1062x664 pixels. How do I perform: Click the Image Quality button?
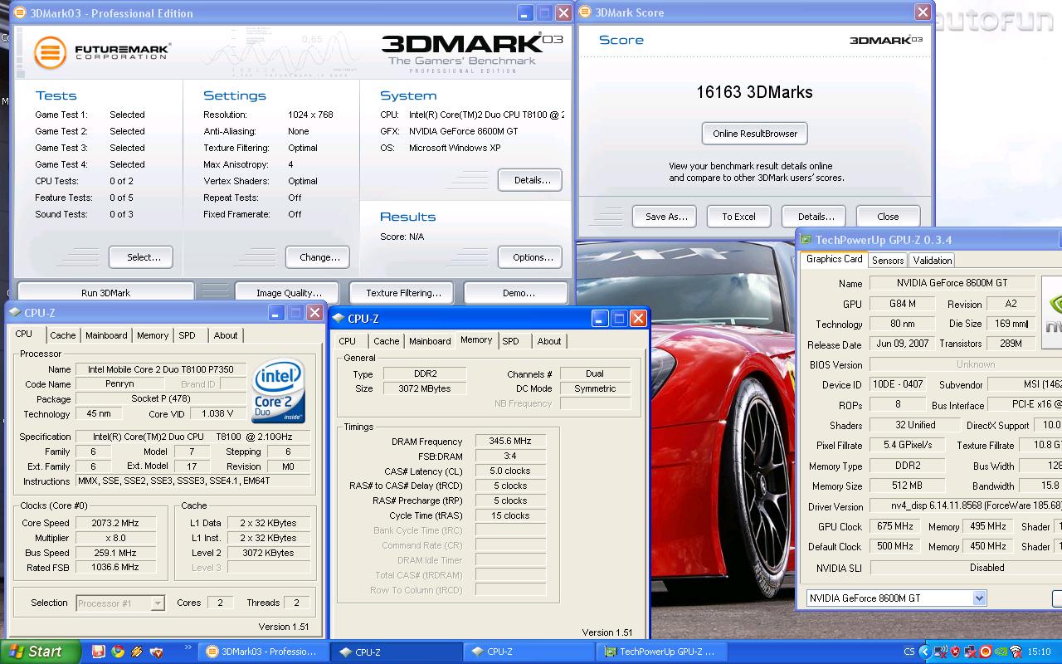(x=289, y=292)
